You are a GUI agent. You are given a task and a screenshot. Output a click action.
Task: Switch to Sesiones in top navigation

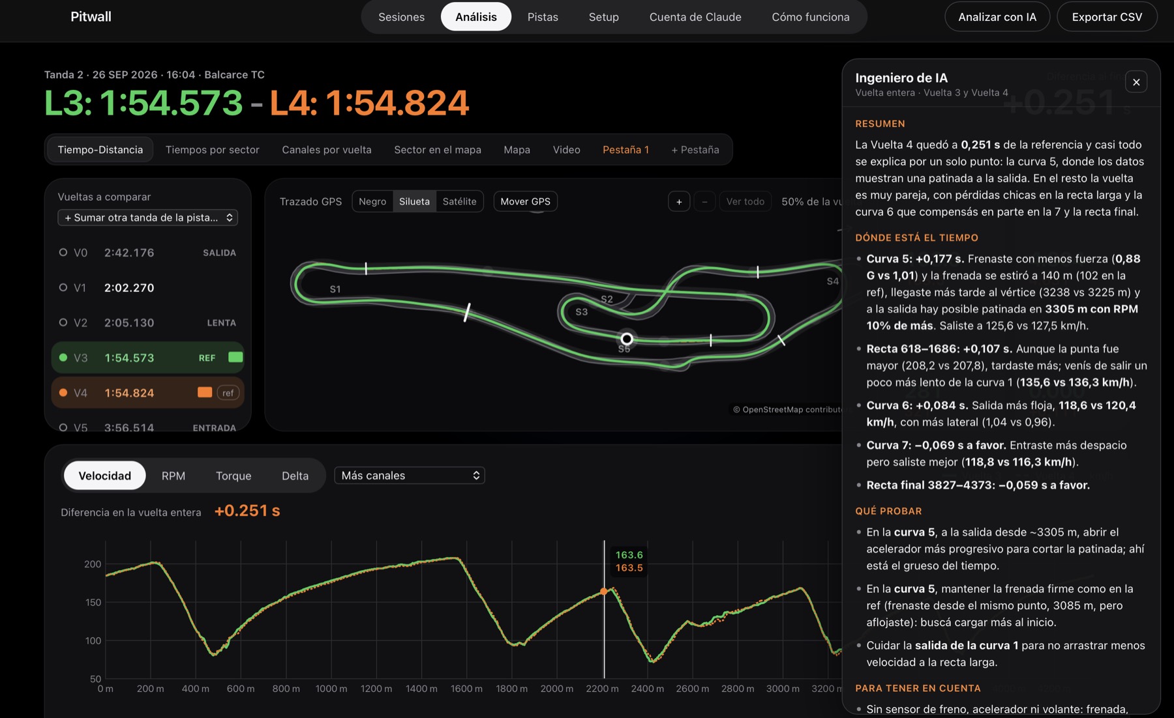(401, 17)
